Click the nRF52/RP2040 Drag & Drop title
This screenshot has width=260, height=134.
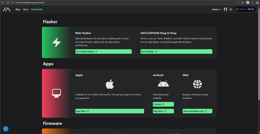[158, 33]
